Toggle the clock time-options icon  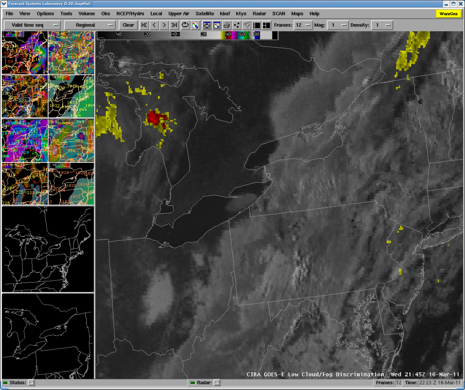pos(207,25)
